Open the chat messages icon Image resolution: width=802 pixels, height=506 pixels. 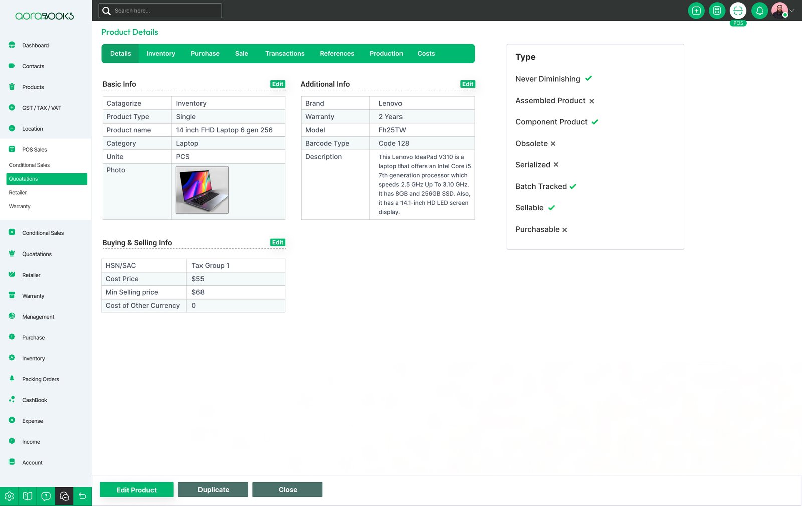pos(64,496)
